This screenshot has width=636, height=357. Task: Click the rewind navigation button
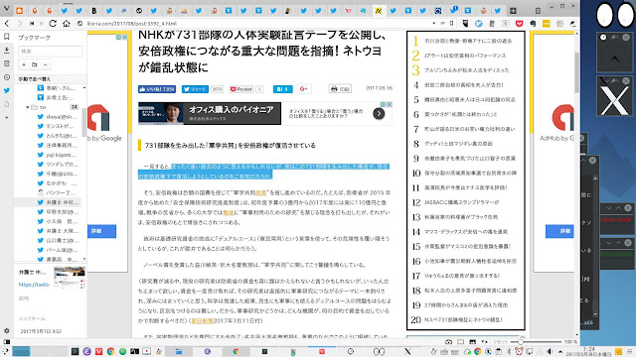32,24
